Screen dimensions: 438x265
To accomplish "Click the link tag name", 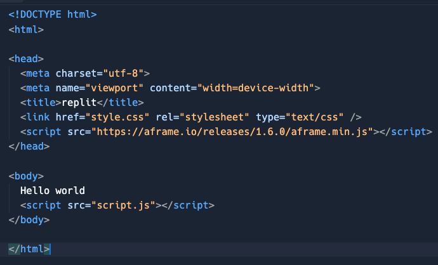I will point(38,117).
